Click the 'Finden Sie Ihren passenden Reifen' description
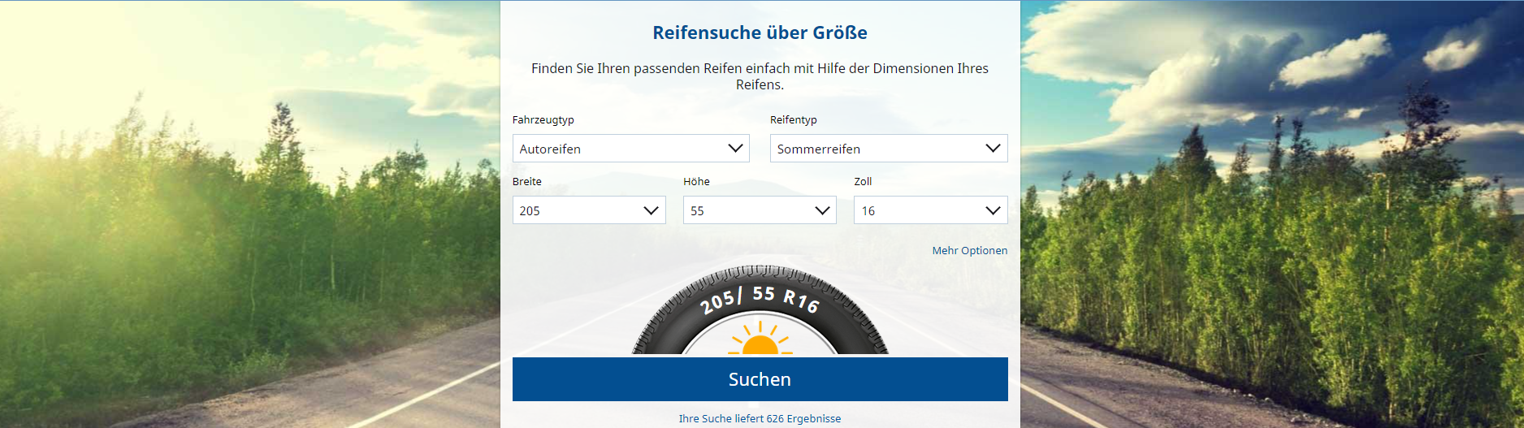Screen dimensions: 1524x428 tap(760, 76)
